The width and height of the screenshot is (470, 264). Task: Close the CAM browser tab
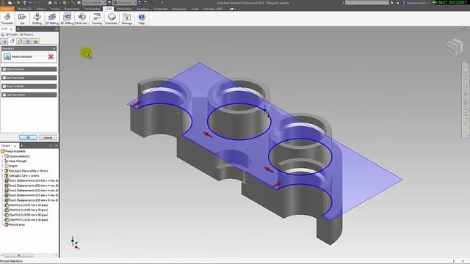(11, 29)
